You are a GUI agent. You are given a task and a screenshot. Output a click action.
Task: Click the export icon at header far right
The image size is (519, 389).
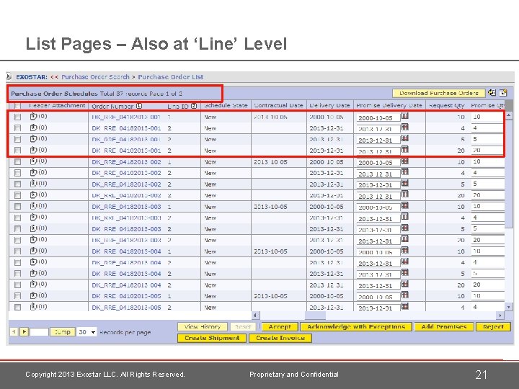503,93
